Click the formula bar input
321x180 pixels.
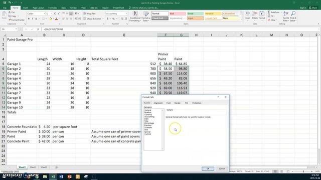[180, 29]
